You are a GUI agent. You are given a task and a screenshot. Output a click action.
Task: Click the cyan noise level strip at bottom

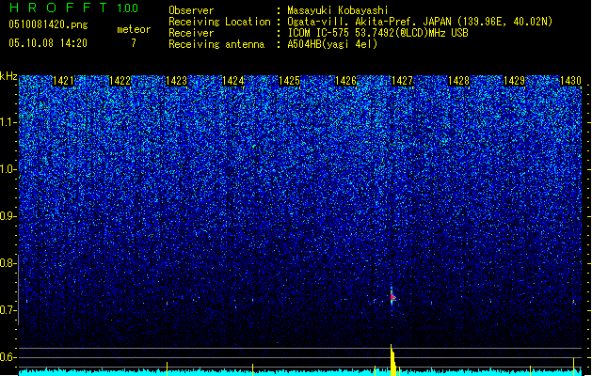tap(300, 373)
